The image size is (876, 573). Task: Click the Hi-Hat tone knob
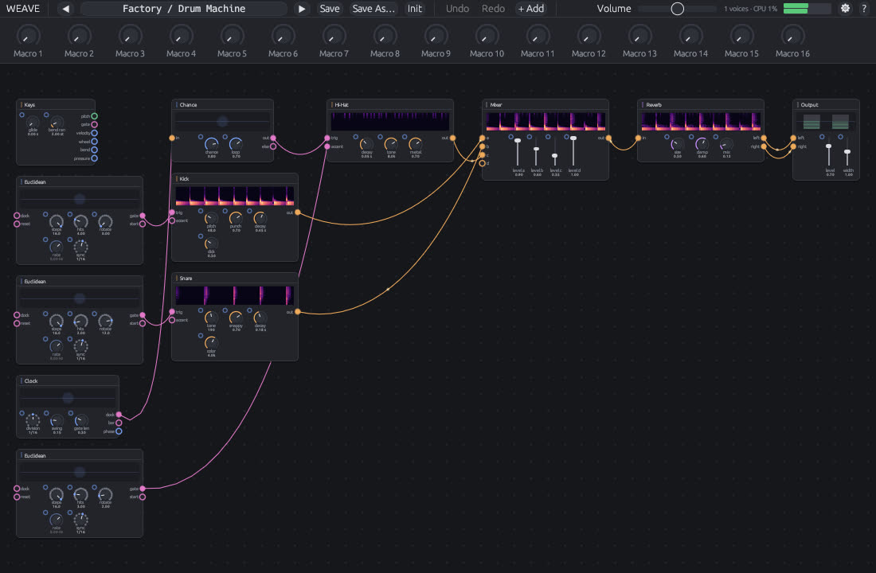point(391,144)
